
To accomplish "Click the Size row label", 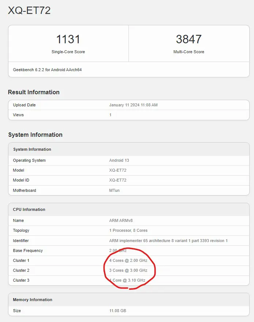I will click(x=17, y=311).
